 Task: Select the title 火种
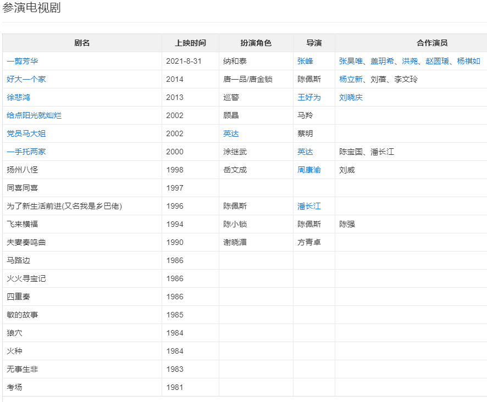14,351
